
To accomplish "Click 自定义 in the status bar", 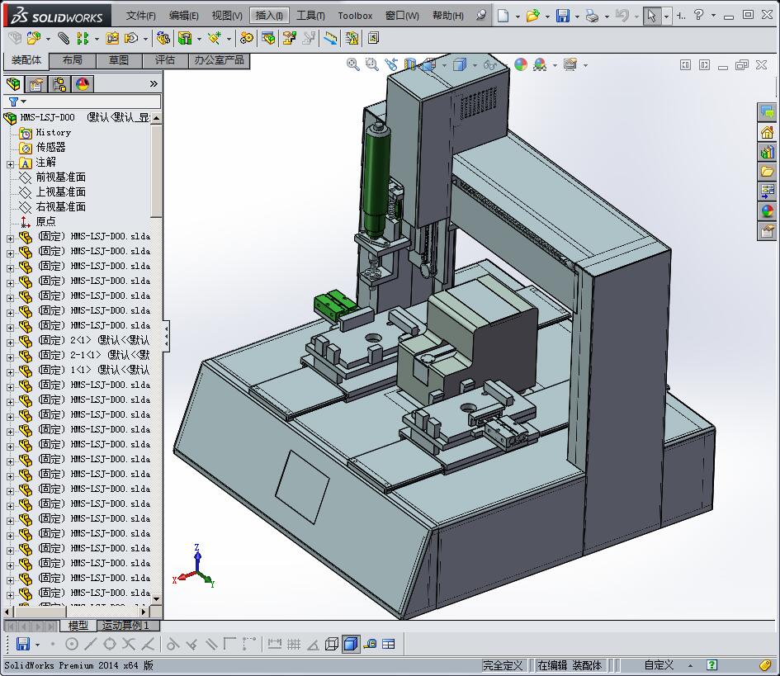I will (x=659, y=665).
